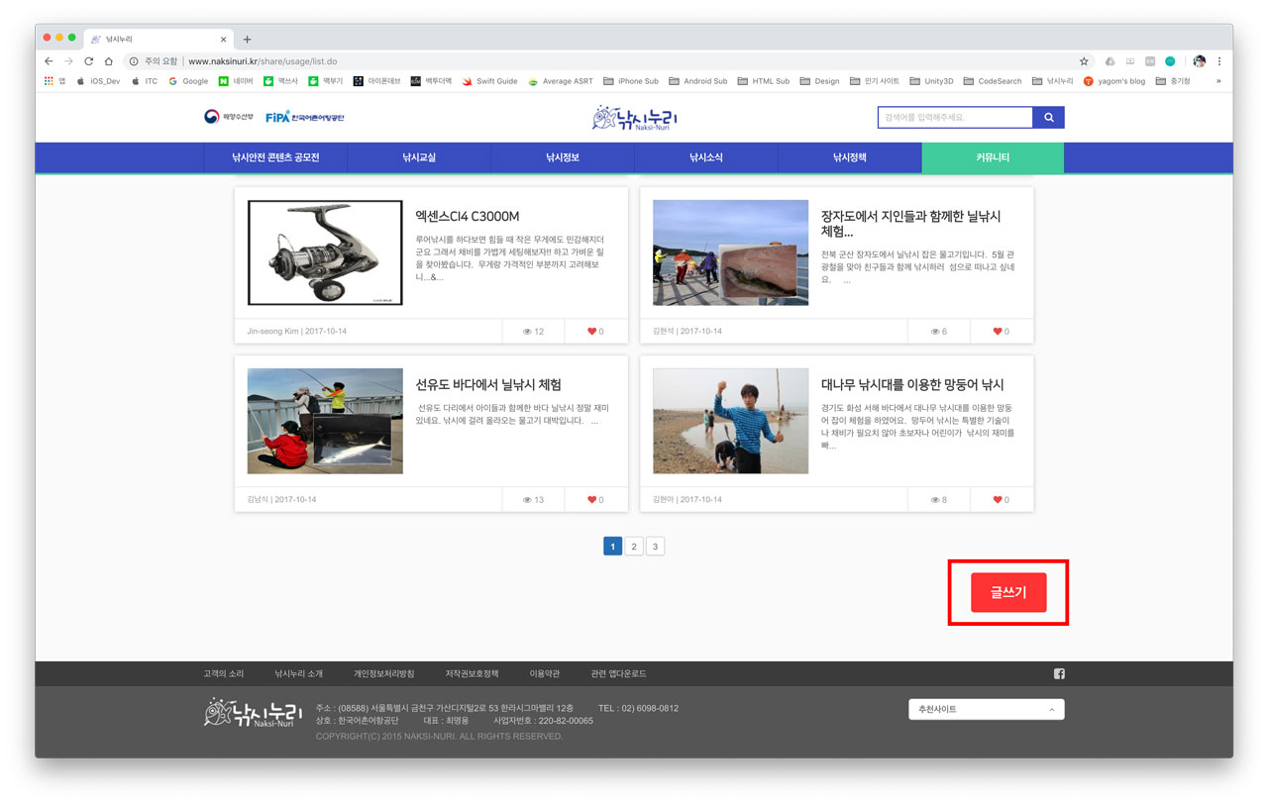Open the 낚시정보 menu
The width and height of the screenshot is (1268, 804).
pos(563,157)
